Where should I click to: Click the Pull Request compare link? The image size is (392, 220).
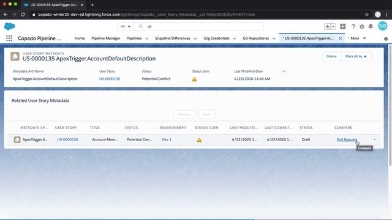point(347,139)
